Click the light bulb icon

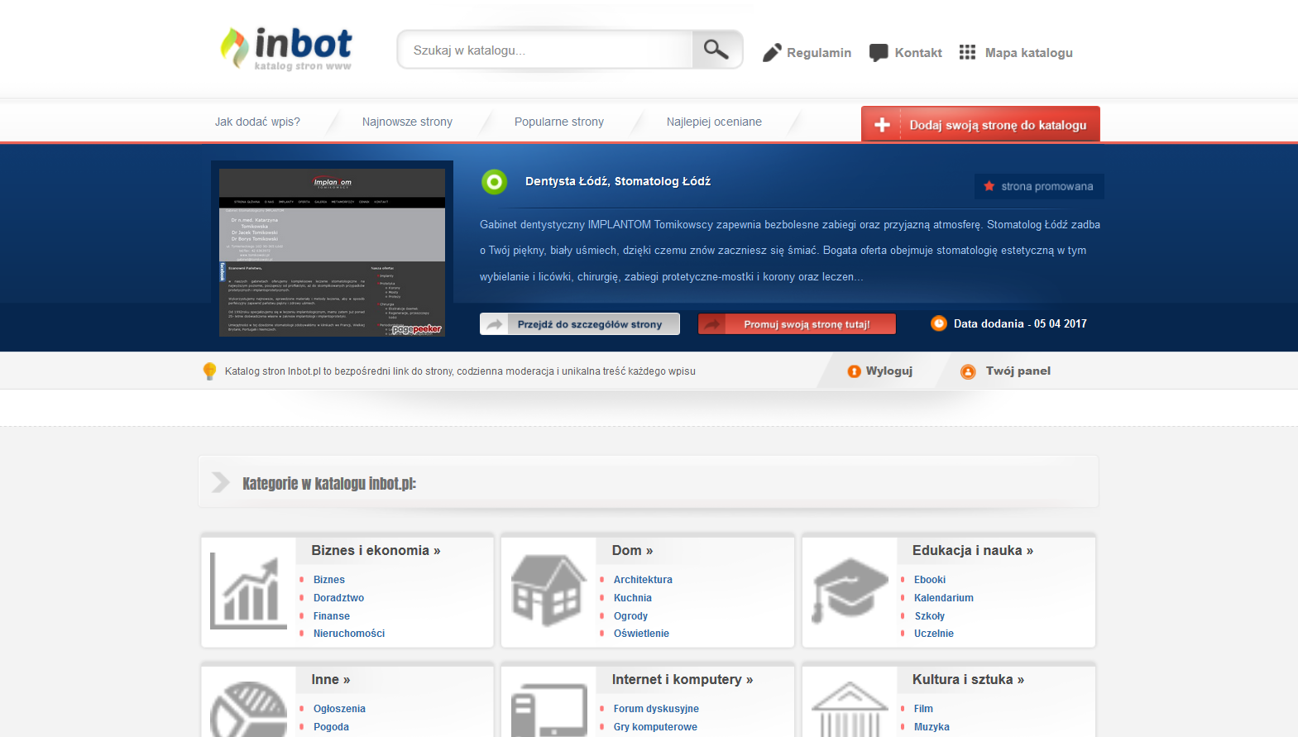(x=209, y=371)
